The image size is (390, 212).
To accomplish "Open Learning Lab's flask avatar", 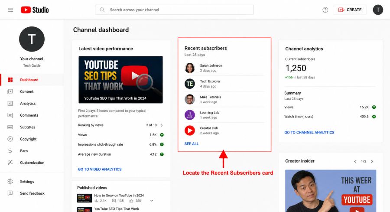I will (189, 115).
